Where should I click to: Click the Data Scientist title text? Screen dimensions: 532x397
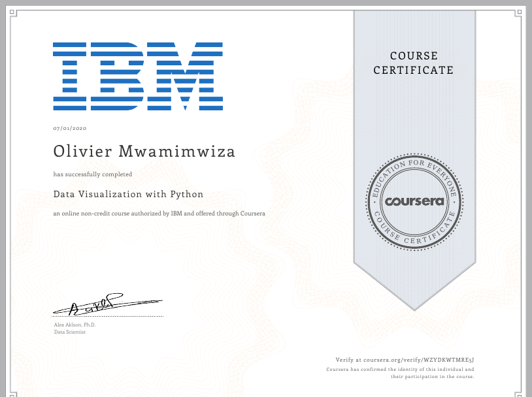coord(70,332)
